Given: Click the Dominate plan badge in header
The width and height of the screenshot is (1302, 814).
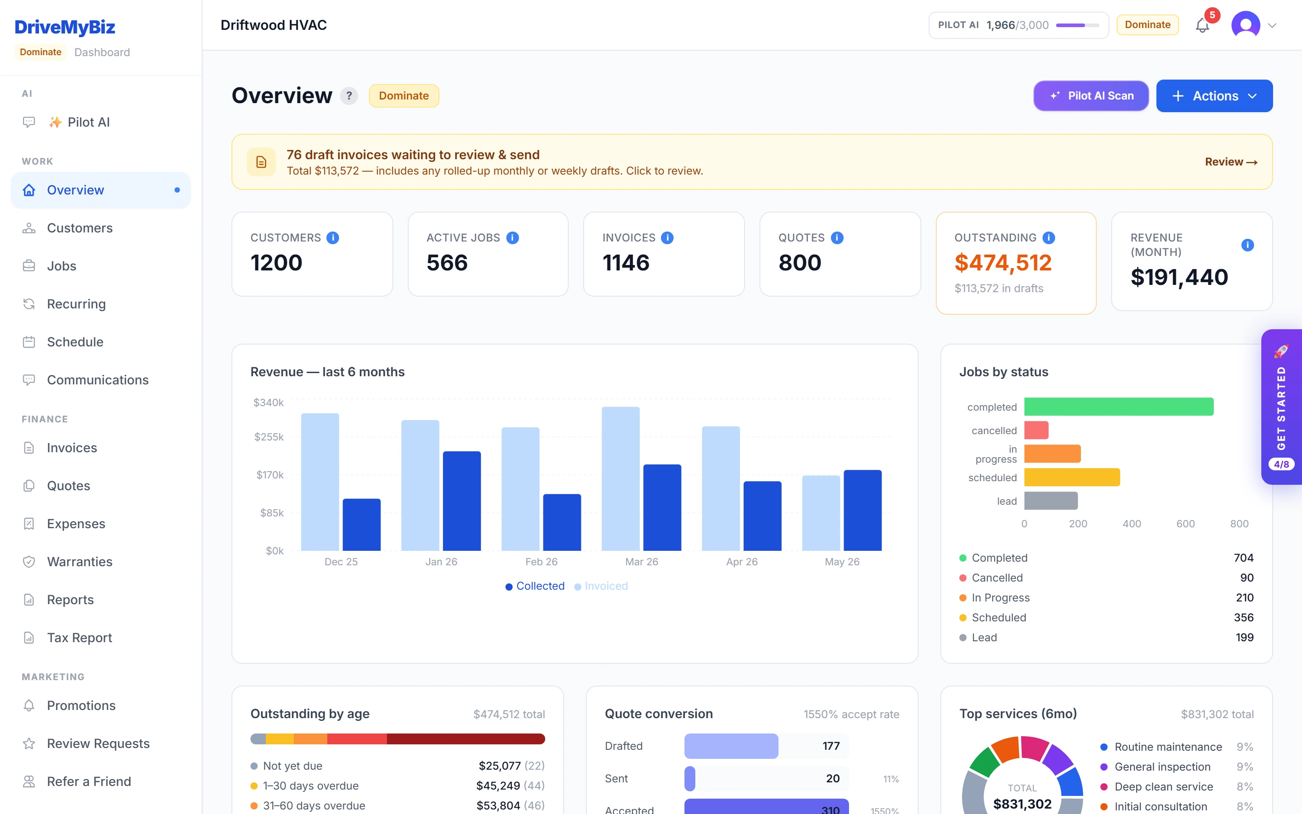Looking at the screenshot, I should tap(1147, 25).
